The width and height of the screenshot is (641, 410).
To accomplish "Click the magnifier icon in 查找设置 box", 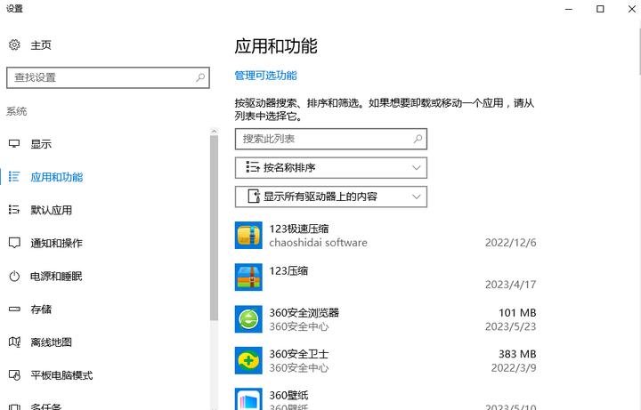I will point(200,77).
